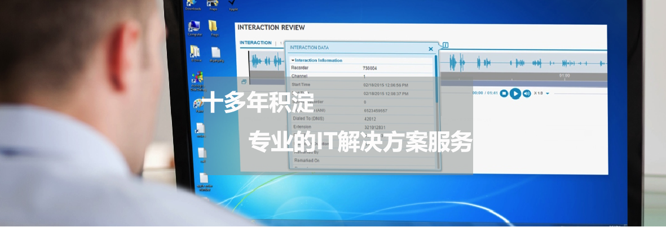Screen dimensions: 666x227
Task: Adjust the slider beside the speed control
Action: pyautogui.click(x=580, y=94)
